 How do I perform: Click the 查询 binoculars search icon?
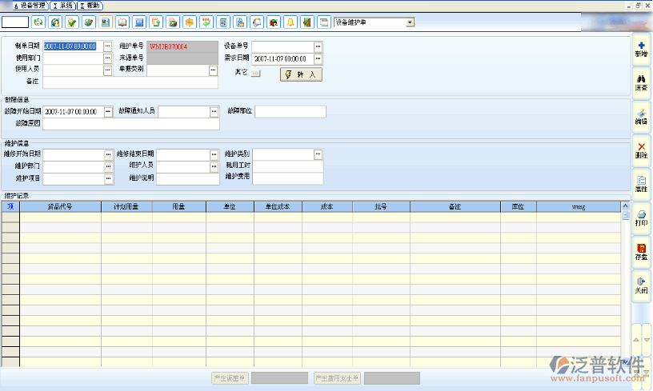641,82
